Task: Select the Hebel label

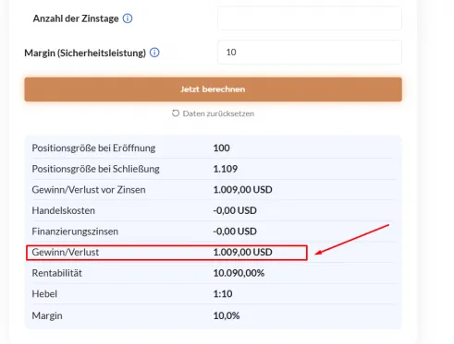Action: (44, 294)
